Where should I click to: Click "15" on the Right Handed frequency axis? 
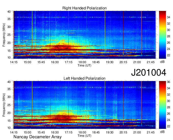click(x=9, y=51)
